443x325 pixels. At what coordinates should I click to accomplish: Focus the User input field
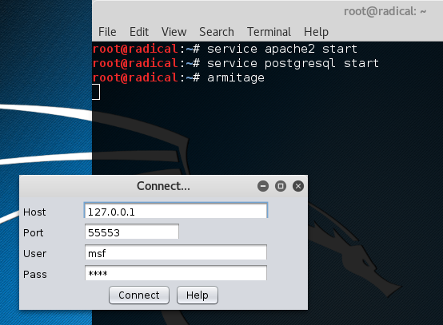click(176, 252)
